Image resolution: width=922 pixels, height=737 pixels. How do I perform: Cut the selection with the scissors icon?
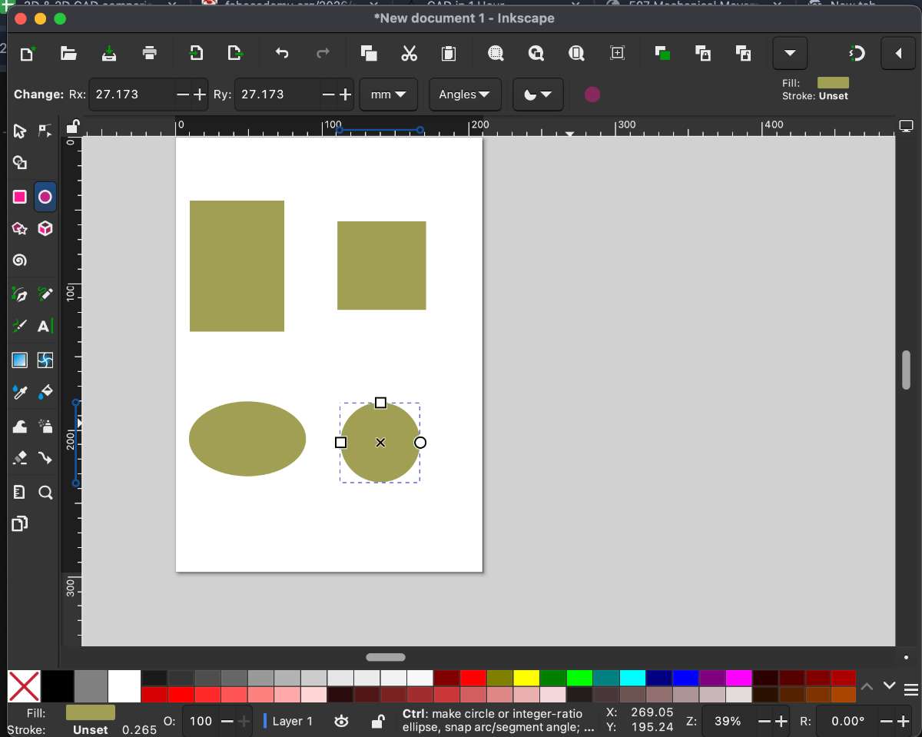(409, 53)
